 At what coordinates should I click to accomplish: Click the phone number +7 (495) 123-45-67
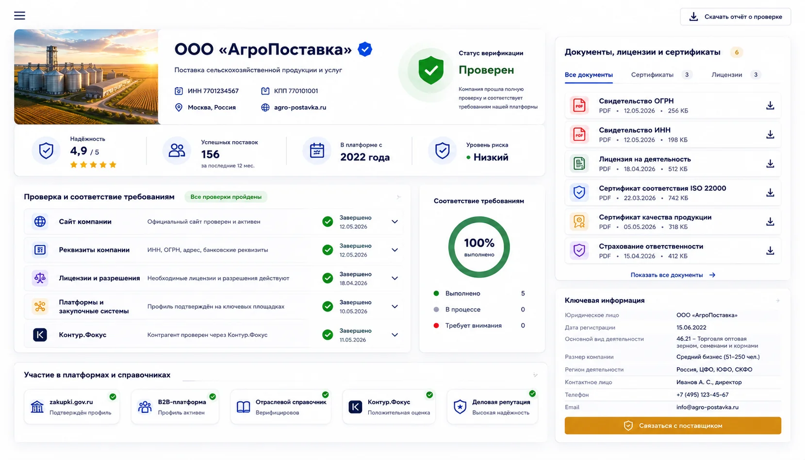point(702,394)
